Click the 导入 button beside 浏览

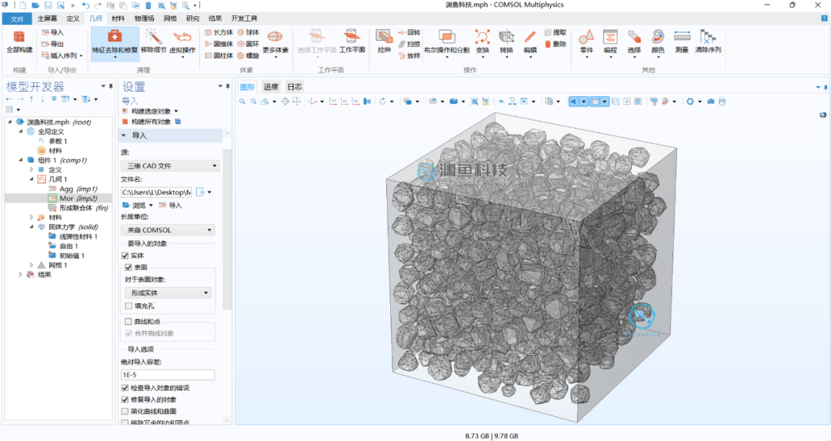[171, 205]
